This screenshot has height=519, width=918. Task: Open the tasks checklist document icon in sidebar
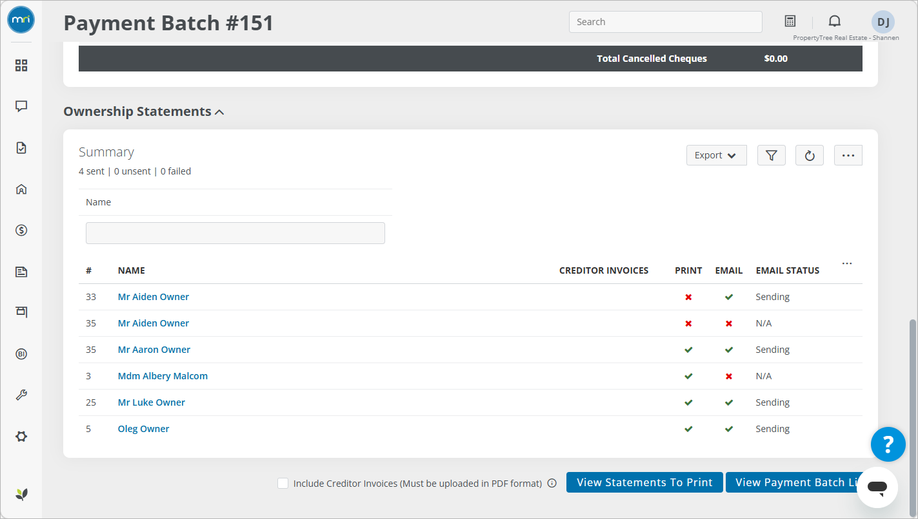coord(21,147)
